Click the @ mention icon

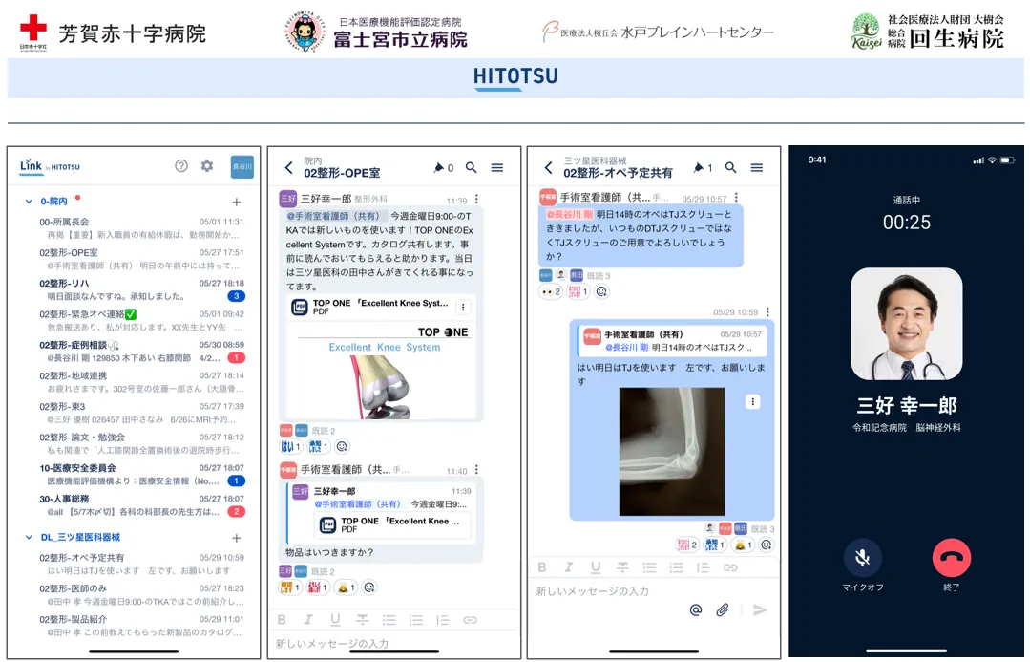tap(696, 609)
